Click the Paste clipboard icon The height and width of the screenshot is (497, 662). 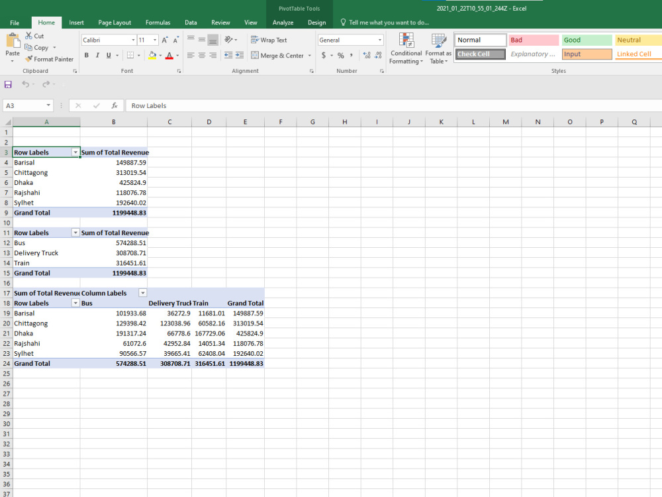(x=13, y=41)
